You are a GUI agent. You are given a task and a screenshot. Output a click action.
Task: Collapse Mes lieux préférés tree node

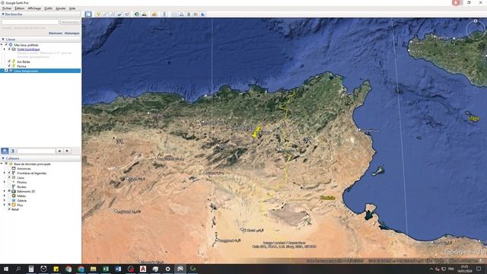point(2,45)
